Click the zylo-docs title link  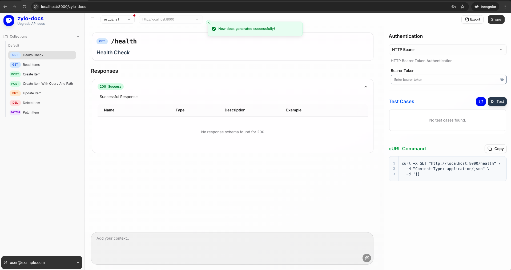point(30,18)
